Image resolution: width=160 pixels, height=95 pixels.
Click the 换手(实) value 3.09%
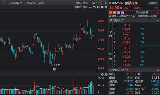(155, 89)
